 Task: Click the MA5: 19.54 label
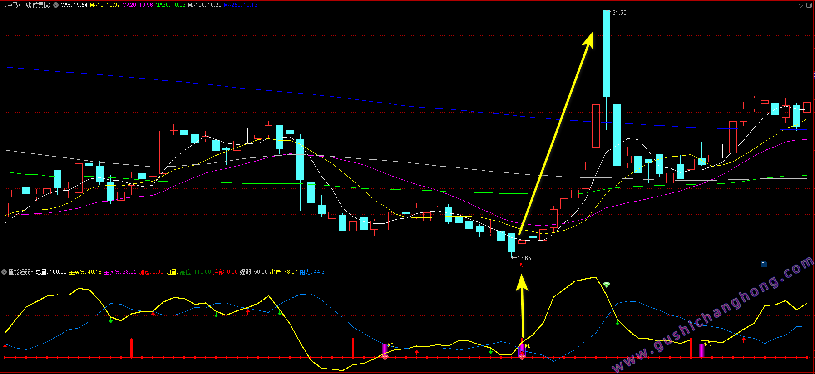(74, 5)
